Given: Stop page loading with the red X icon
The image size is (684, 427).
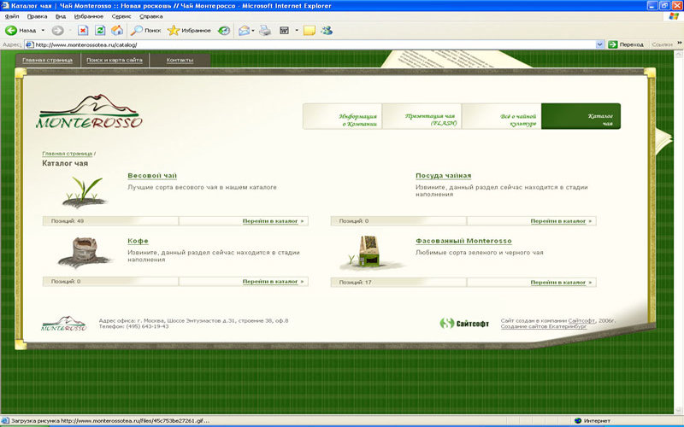Looking at the screenshot, I should [x=83, y=31].
